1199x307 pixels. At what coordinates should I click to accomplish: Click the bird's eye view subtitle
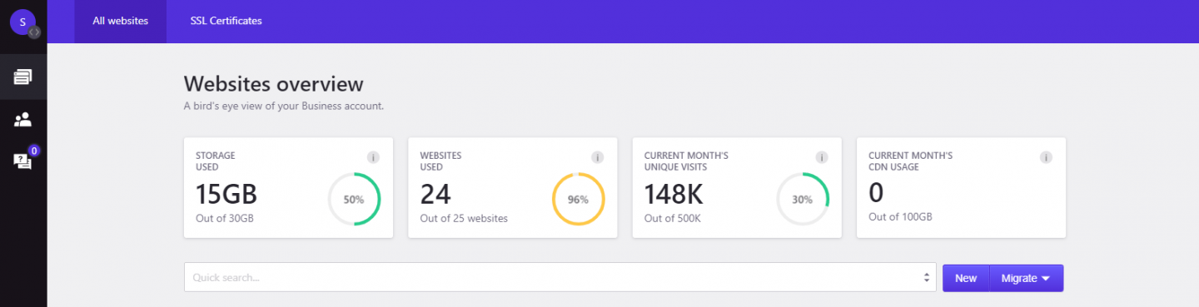pos(284,106)
